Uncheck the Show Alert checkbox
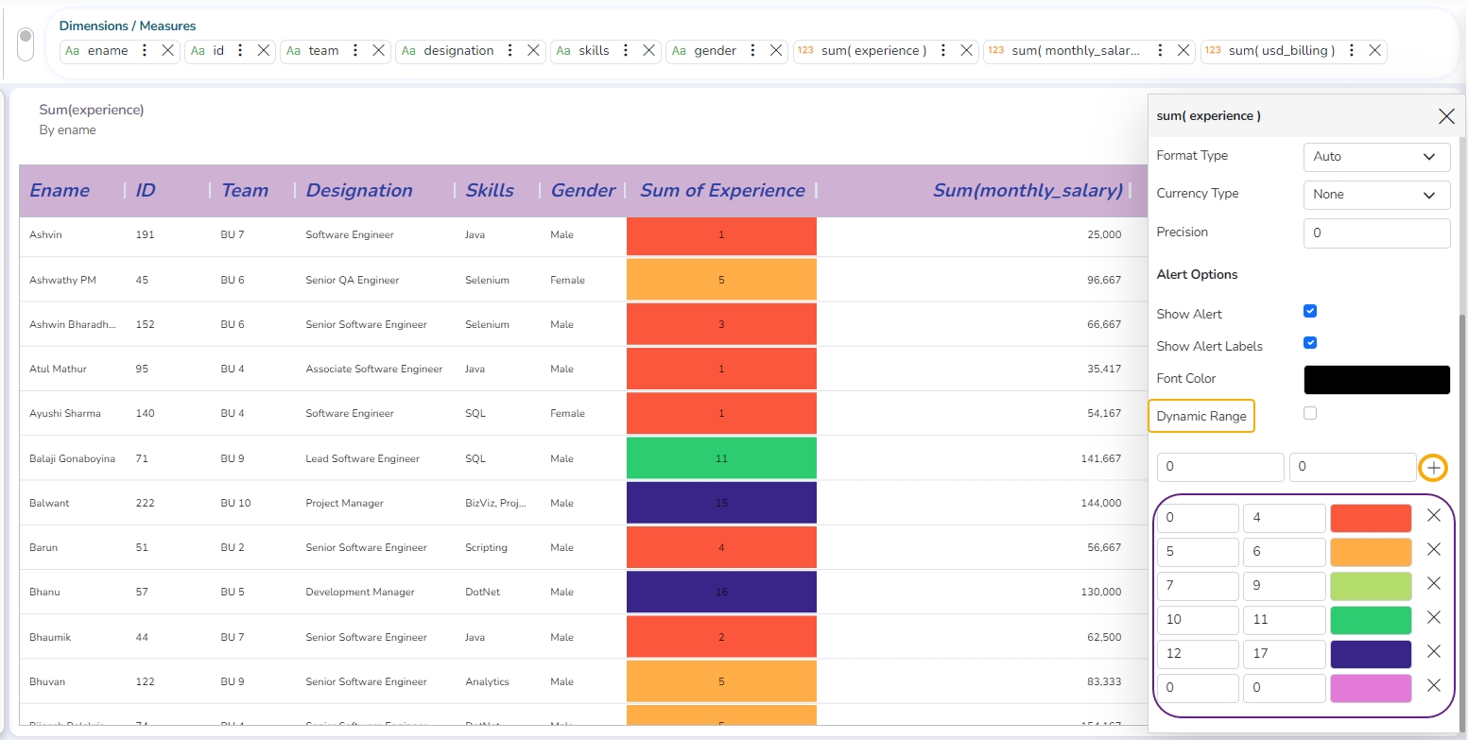This screenshot has height=740, width=1468. pyautogui.click(x=1310, y=311)
